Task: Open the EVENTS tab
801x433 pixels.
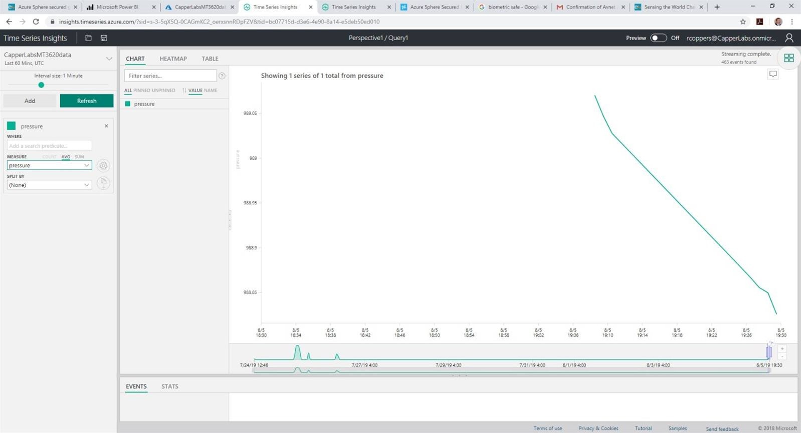Action: pyautogui.click(x=136, y=386)
